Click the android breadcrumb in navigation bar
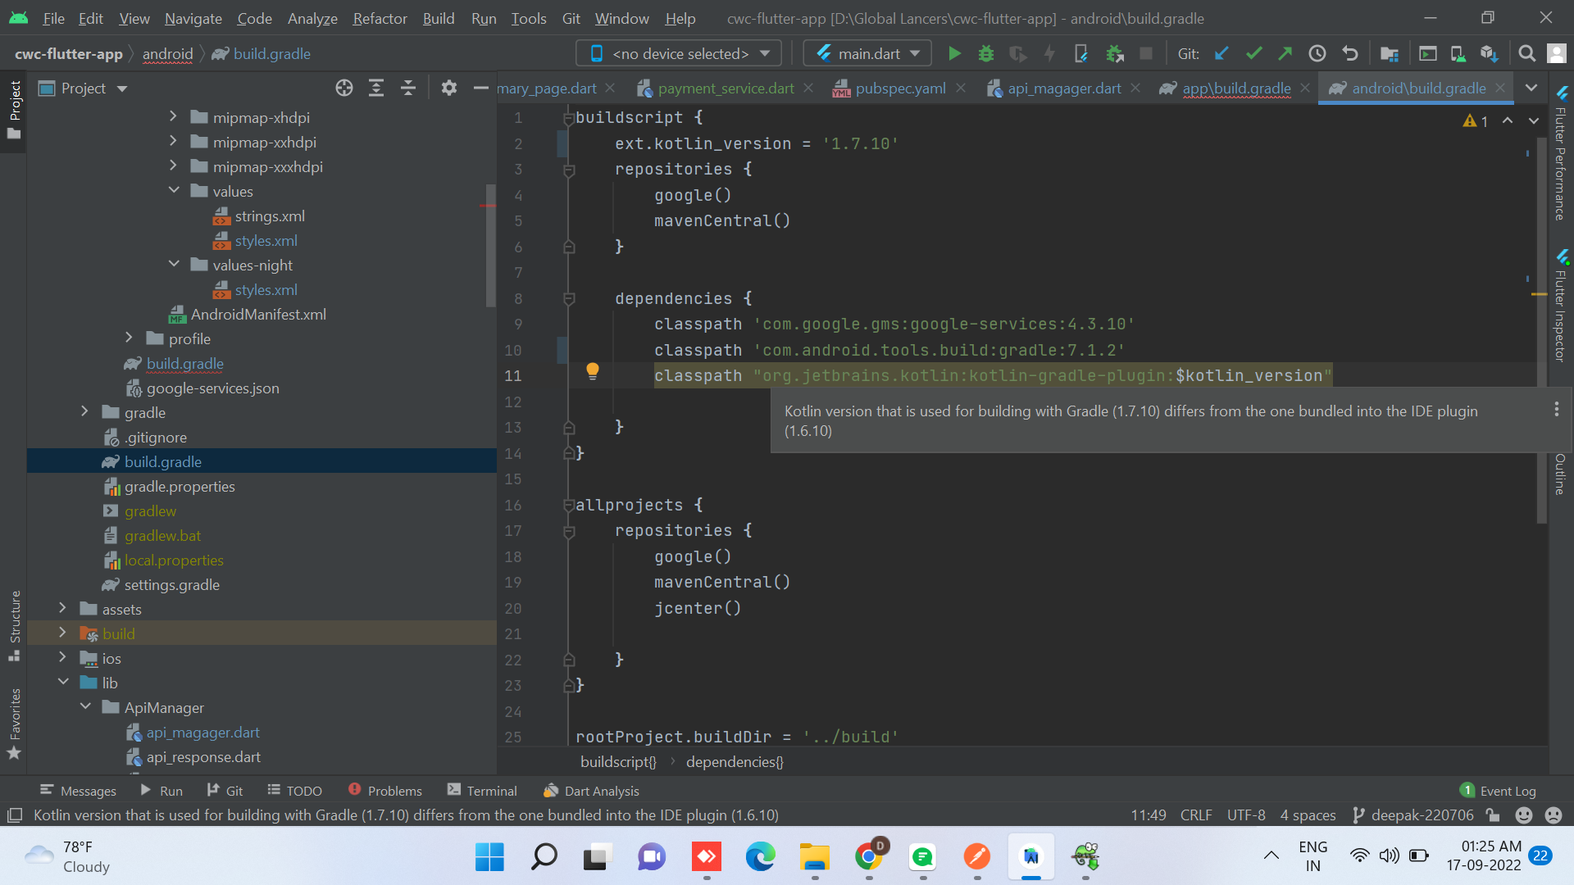The image size is (1574, 885). (x=168, y=54)
